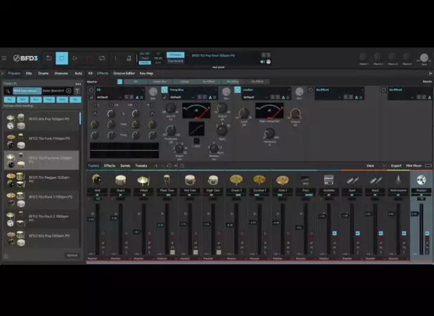Click the Export button in the mixer
434x316 pixels.
click(x=396, y=166)
